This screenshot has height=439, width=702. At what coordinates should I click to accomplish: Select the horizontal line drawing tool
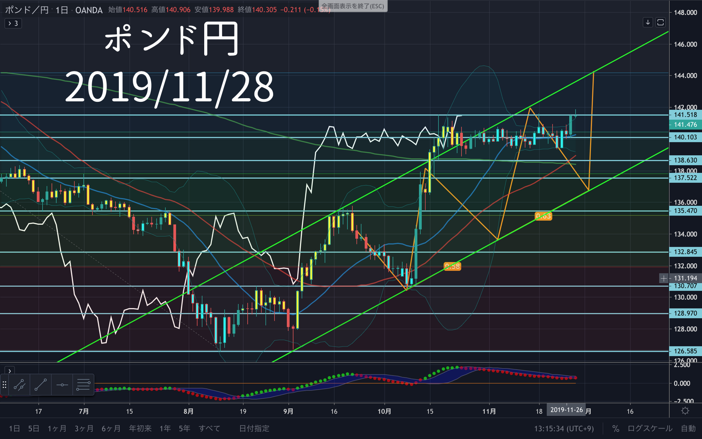pos(62,385)
